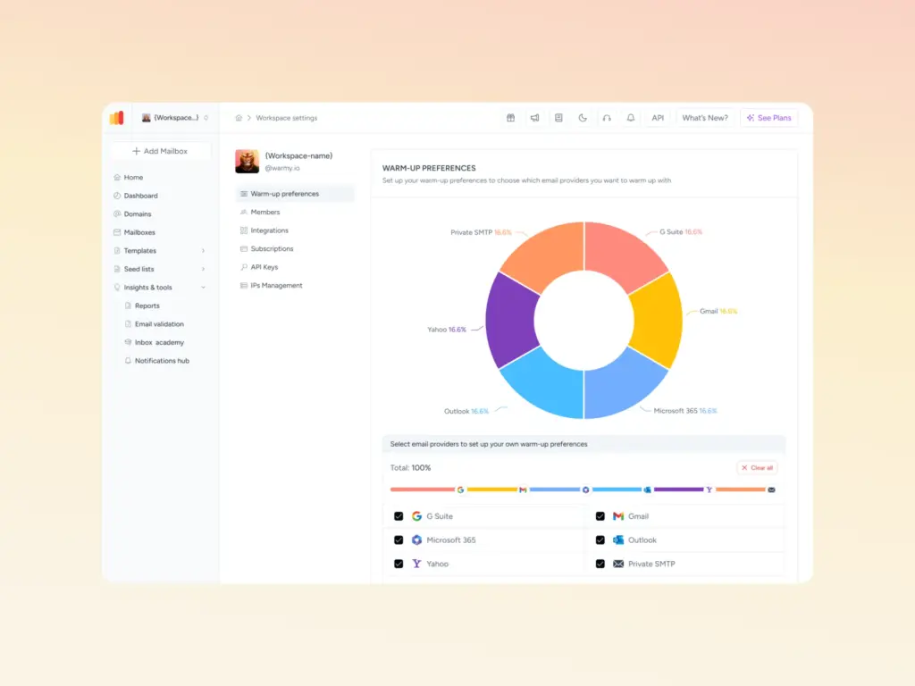Click the purple Yahoo donut chart segment
915x686 pixels.
(511, 320)
